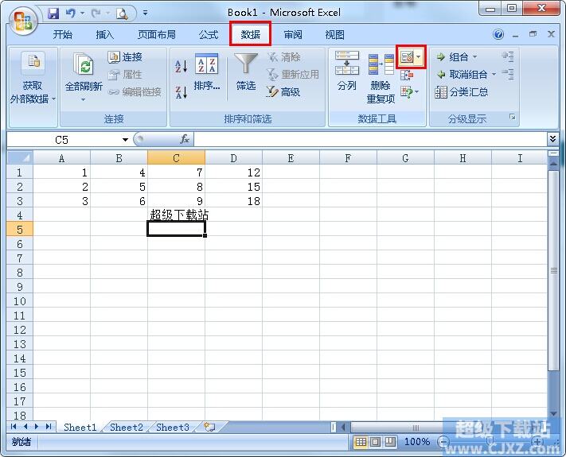Click the Select All corner button
Screen dimensions: 566x457
tap(20, 158)
